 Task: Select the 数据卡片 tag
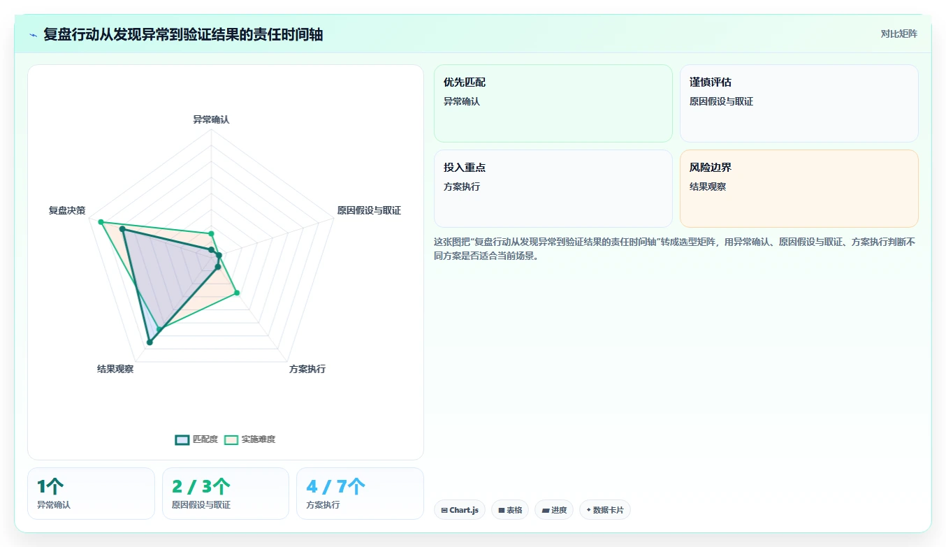tap(605, 510)
